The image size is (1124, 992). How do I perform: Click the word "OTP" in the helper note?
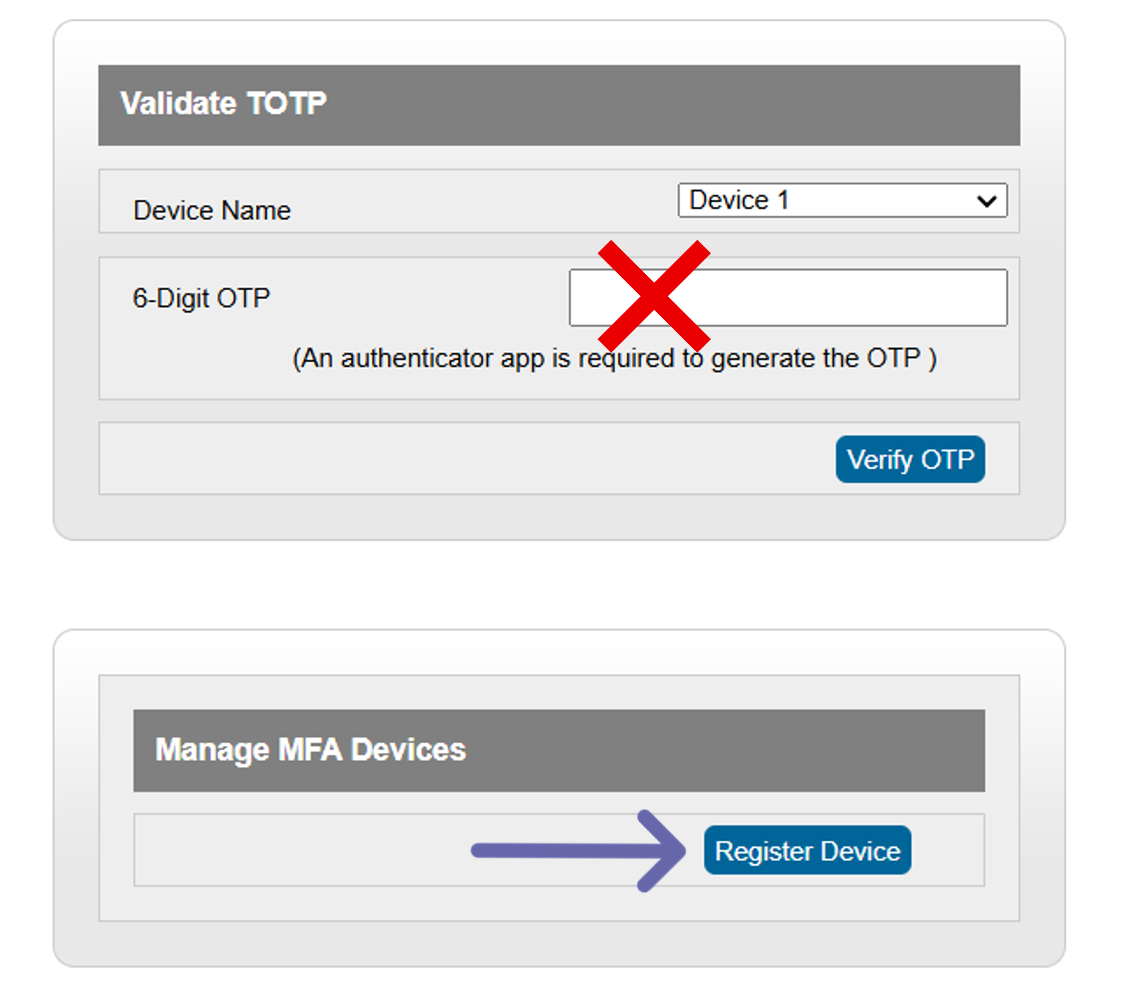(894, 359)
